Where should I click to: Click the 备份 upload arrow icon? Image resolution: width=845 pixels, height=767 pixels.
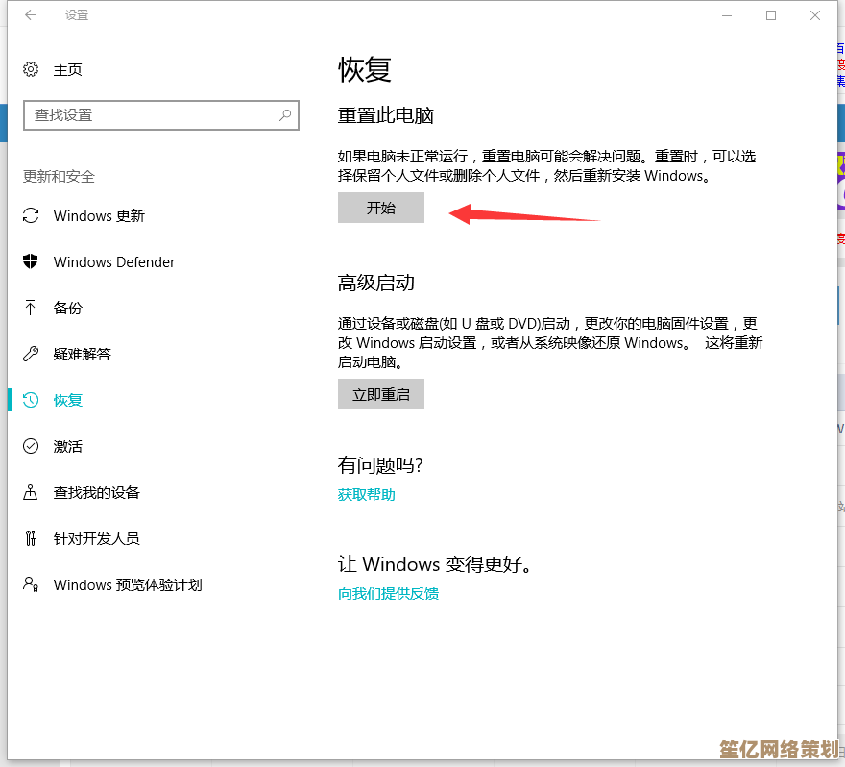[x=31, y=309]
